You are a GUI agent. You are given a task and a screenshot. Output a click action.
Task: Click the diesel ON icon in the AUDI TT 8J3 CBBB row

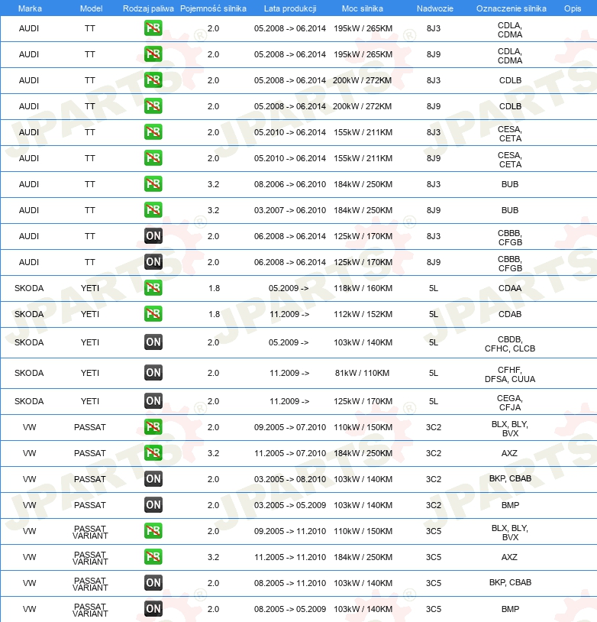point(153,236)
